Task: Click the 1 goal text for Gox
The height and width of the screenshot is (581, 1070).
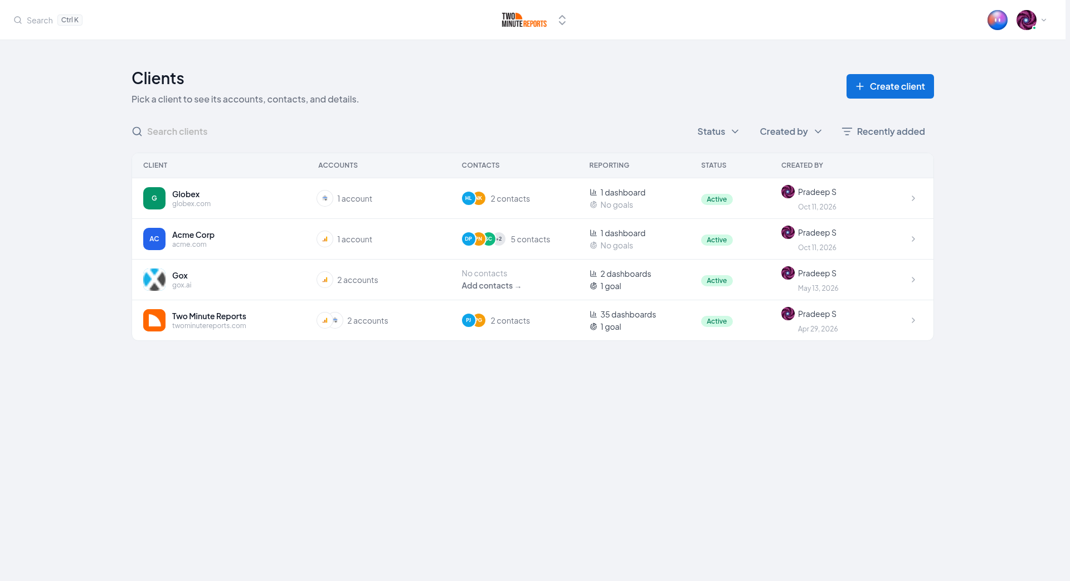Action: coord(611,286)
